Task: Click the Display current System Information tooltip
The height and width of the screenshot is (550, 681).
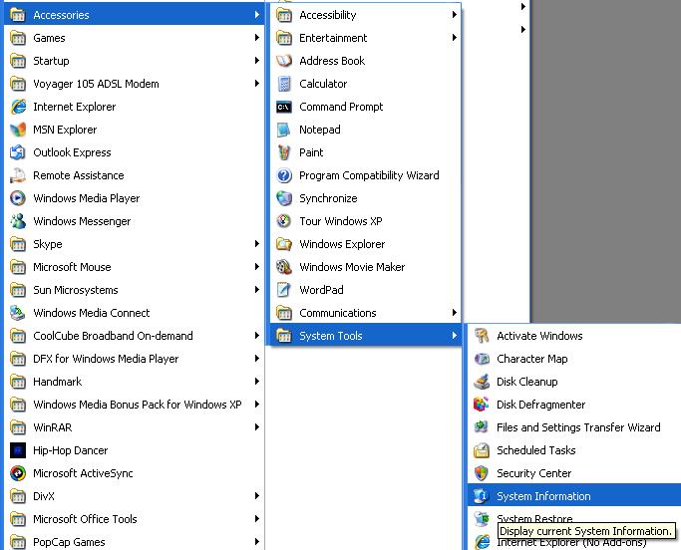Action: pos(586,531)
